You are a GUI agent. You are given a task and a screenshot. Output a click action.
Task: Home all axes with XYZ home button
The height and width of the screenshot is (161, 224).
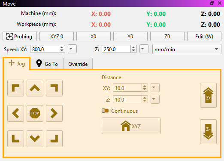pos(131,126)
